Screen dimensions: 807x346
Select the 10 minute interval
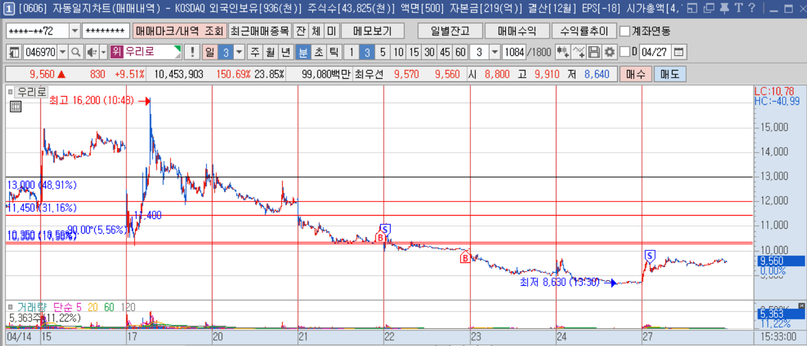399,52
